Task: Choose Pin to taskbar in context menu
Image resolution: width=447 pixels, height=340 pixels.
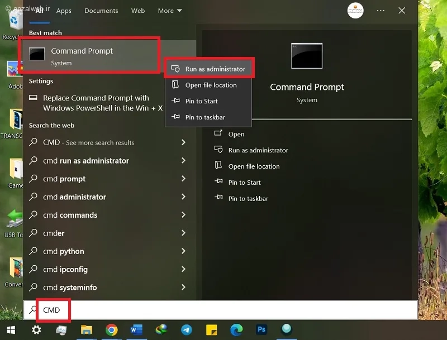Action: click(208, 117)
